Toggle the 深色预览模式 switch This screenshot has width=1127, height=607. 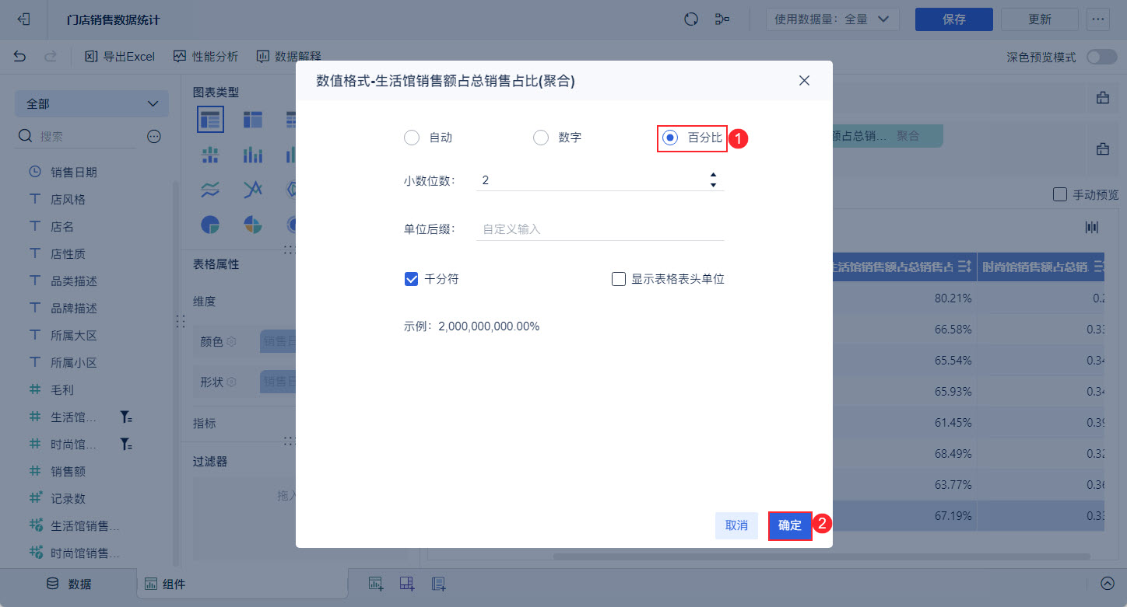point(1101,57)
